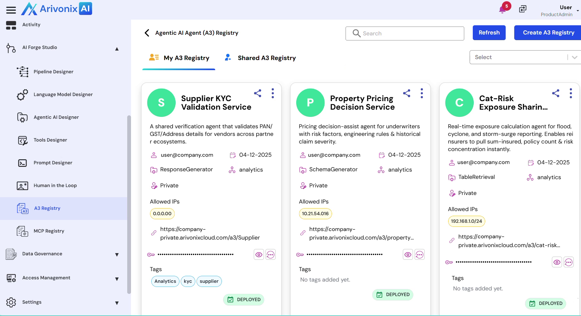The image size is (581, 316).
Task: Click the hamburger menu icon
Action: pos(11,10)
